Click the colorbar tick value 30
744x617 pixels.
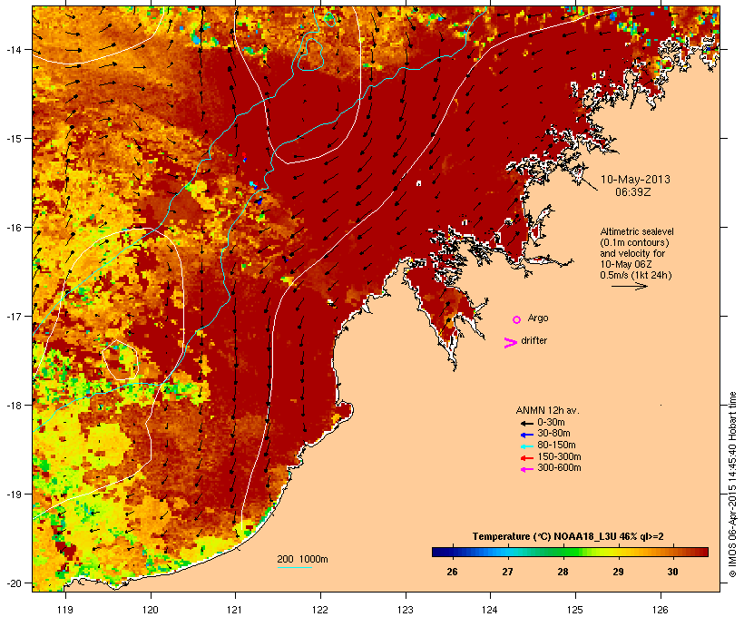click(673, 572)
